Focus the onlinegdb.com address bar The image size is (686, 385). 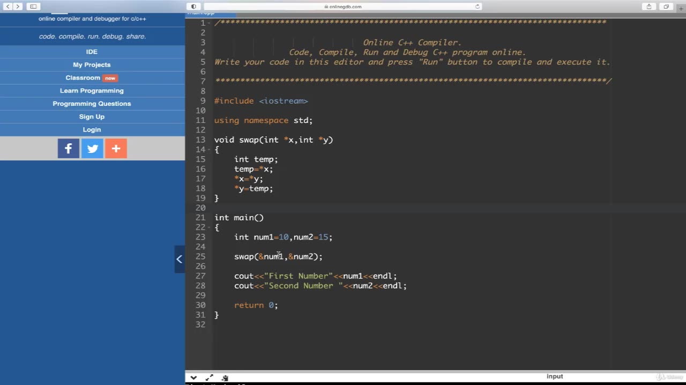click(x=343, y=6)
